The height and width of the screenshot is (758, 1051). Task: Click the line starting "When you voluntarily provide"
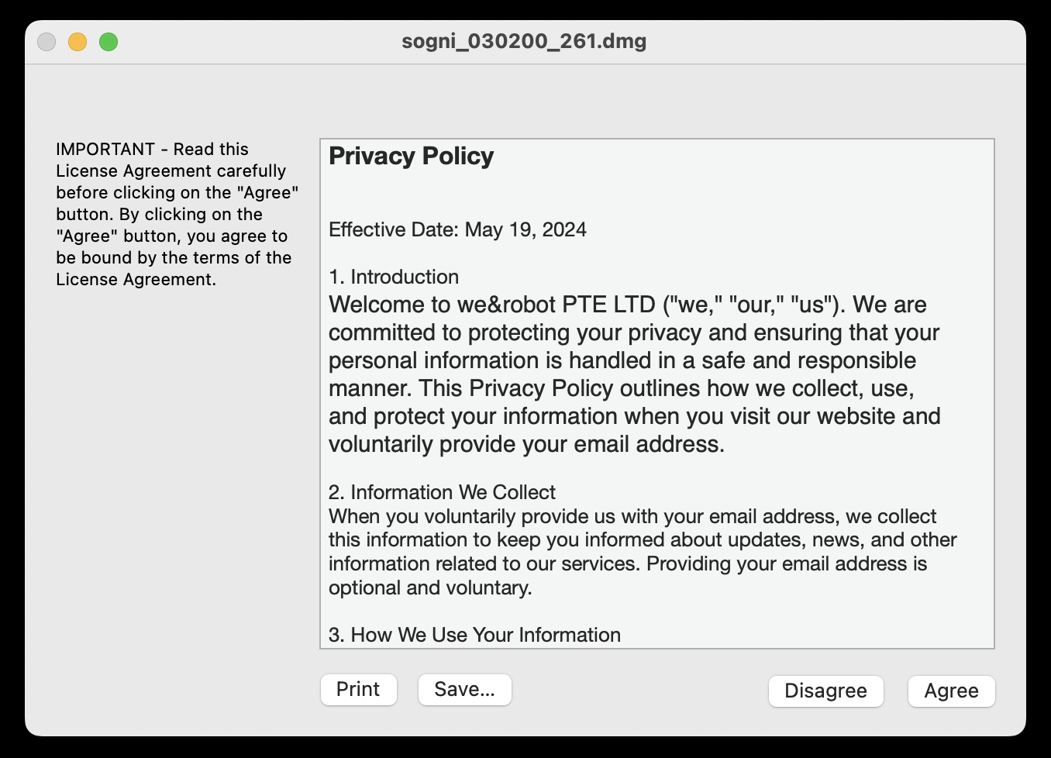pyautogui.click(x=632, y=516)
